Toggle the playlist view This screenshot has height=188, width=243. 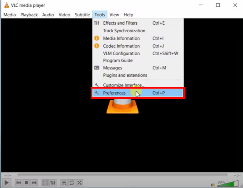[64, 183]
